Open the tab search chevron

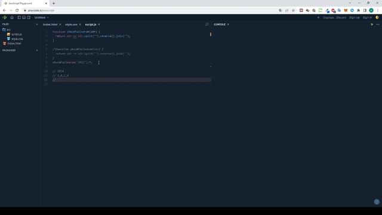click(350, 3)
